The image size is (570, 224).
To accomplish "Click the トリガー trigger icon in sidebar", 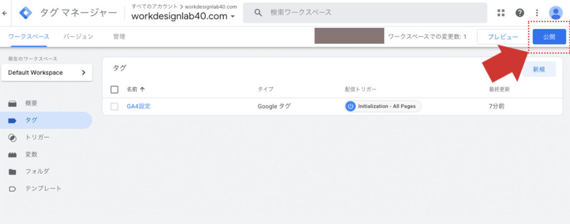I will click(x=12, y=138).
